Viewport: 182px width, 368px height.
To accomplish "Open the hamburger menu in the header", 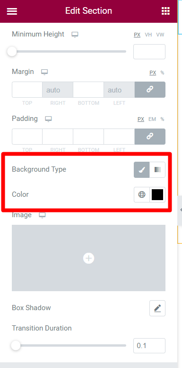I will [12, 11].
